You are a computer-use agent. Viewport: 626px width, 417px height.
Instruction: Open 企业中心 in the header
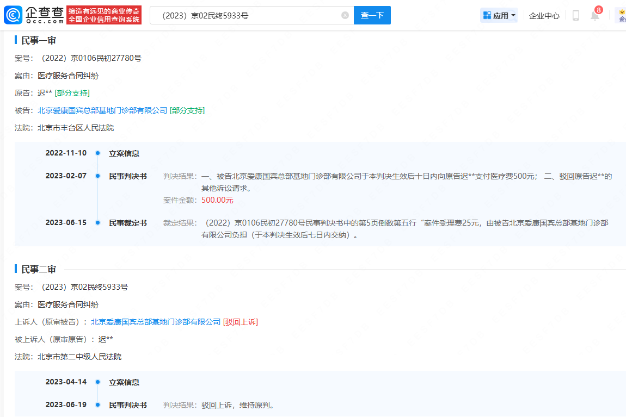point(544,16)
